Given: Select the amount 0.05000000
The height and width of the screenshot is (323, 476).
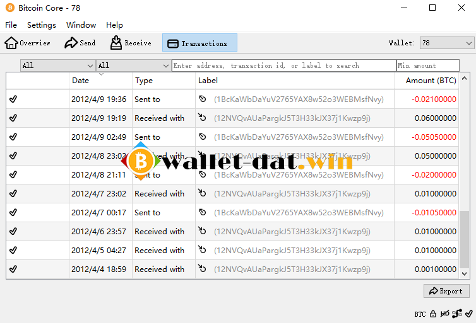Looking at the screenshot, I should pyautogui.click(x=436, y=156).
